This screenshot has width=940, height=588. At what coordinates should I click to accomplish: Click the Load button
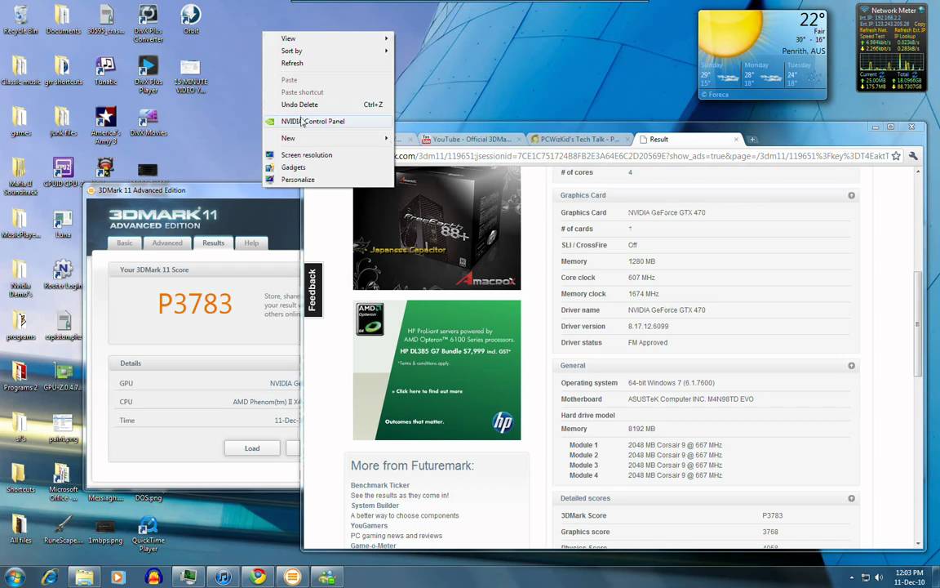(252, 448)
